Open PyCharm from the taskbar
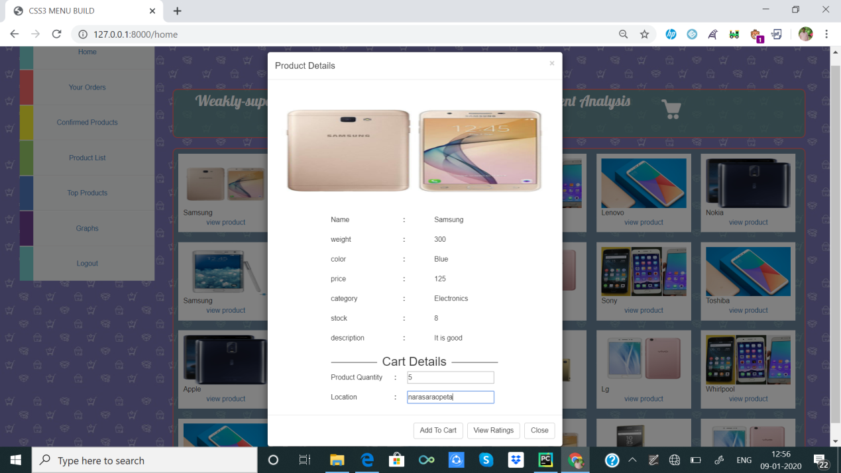Screen dimensions: 841x473 pos(545,460)
